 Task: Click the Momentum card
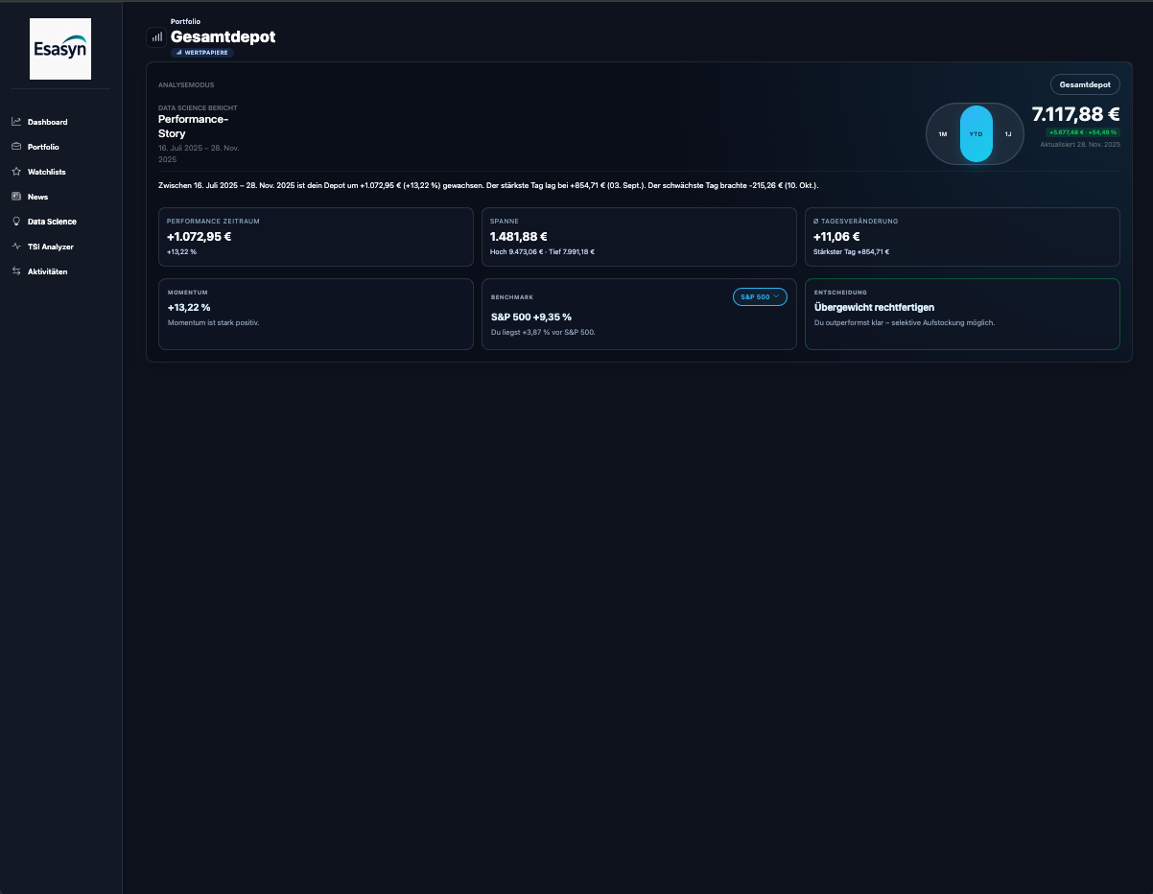[x=316, y=314]
